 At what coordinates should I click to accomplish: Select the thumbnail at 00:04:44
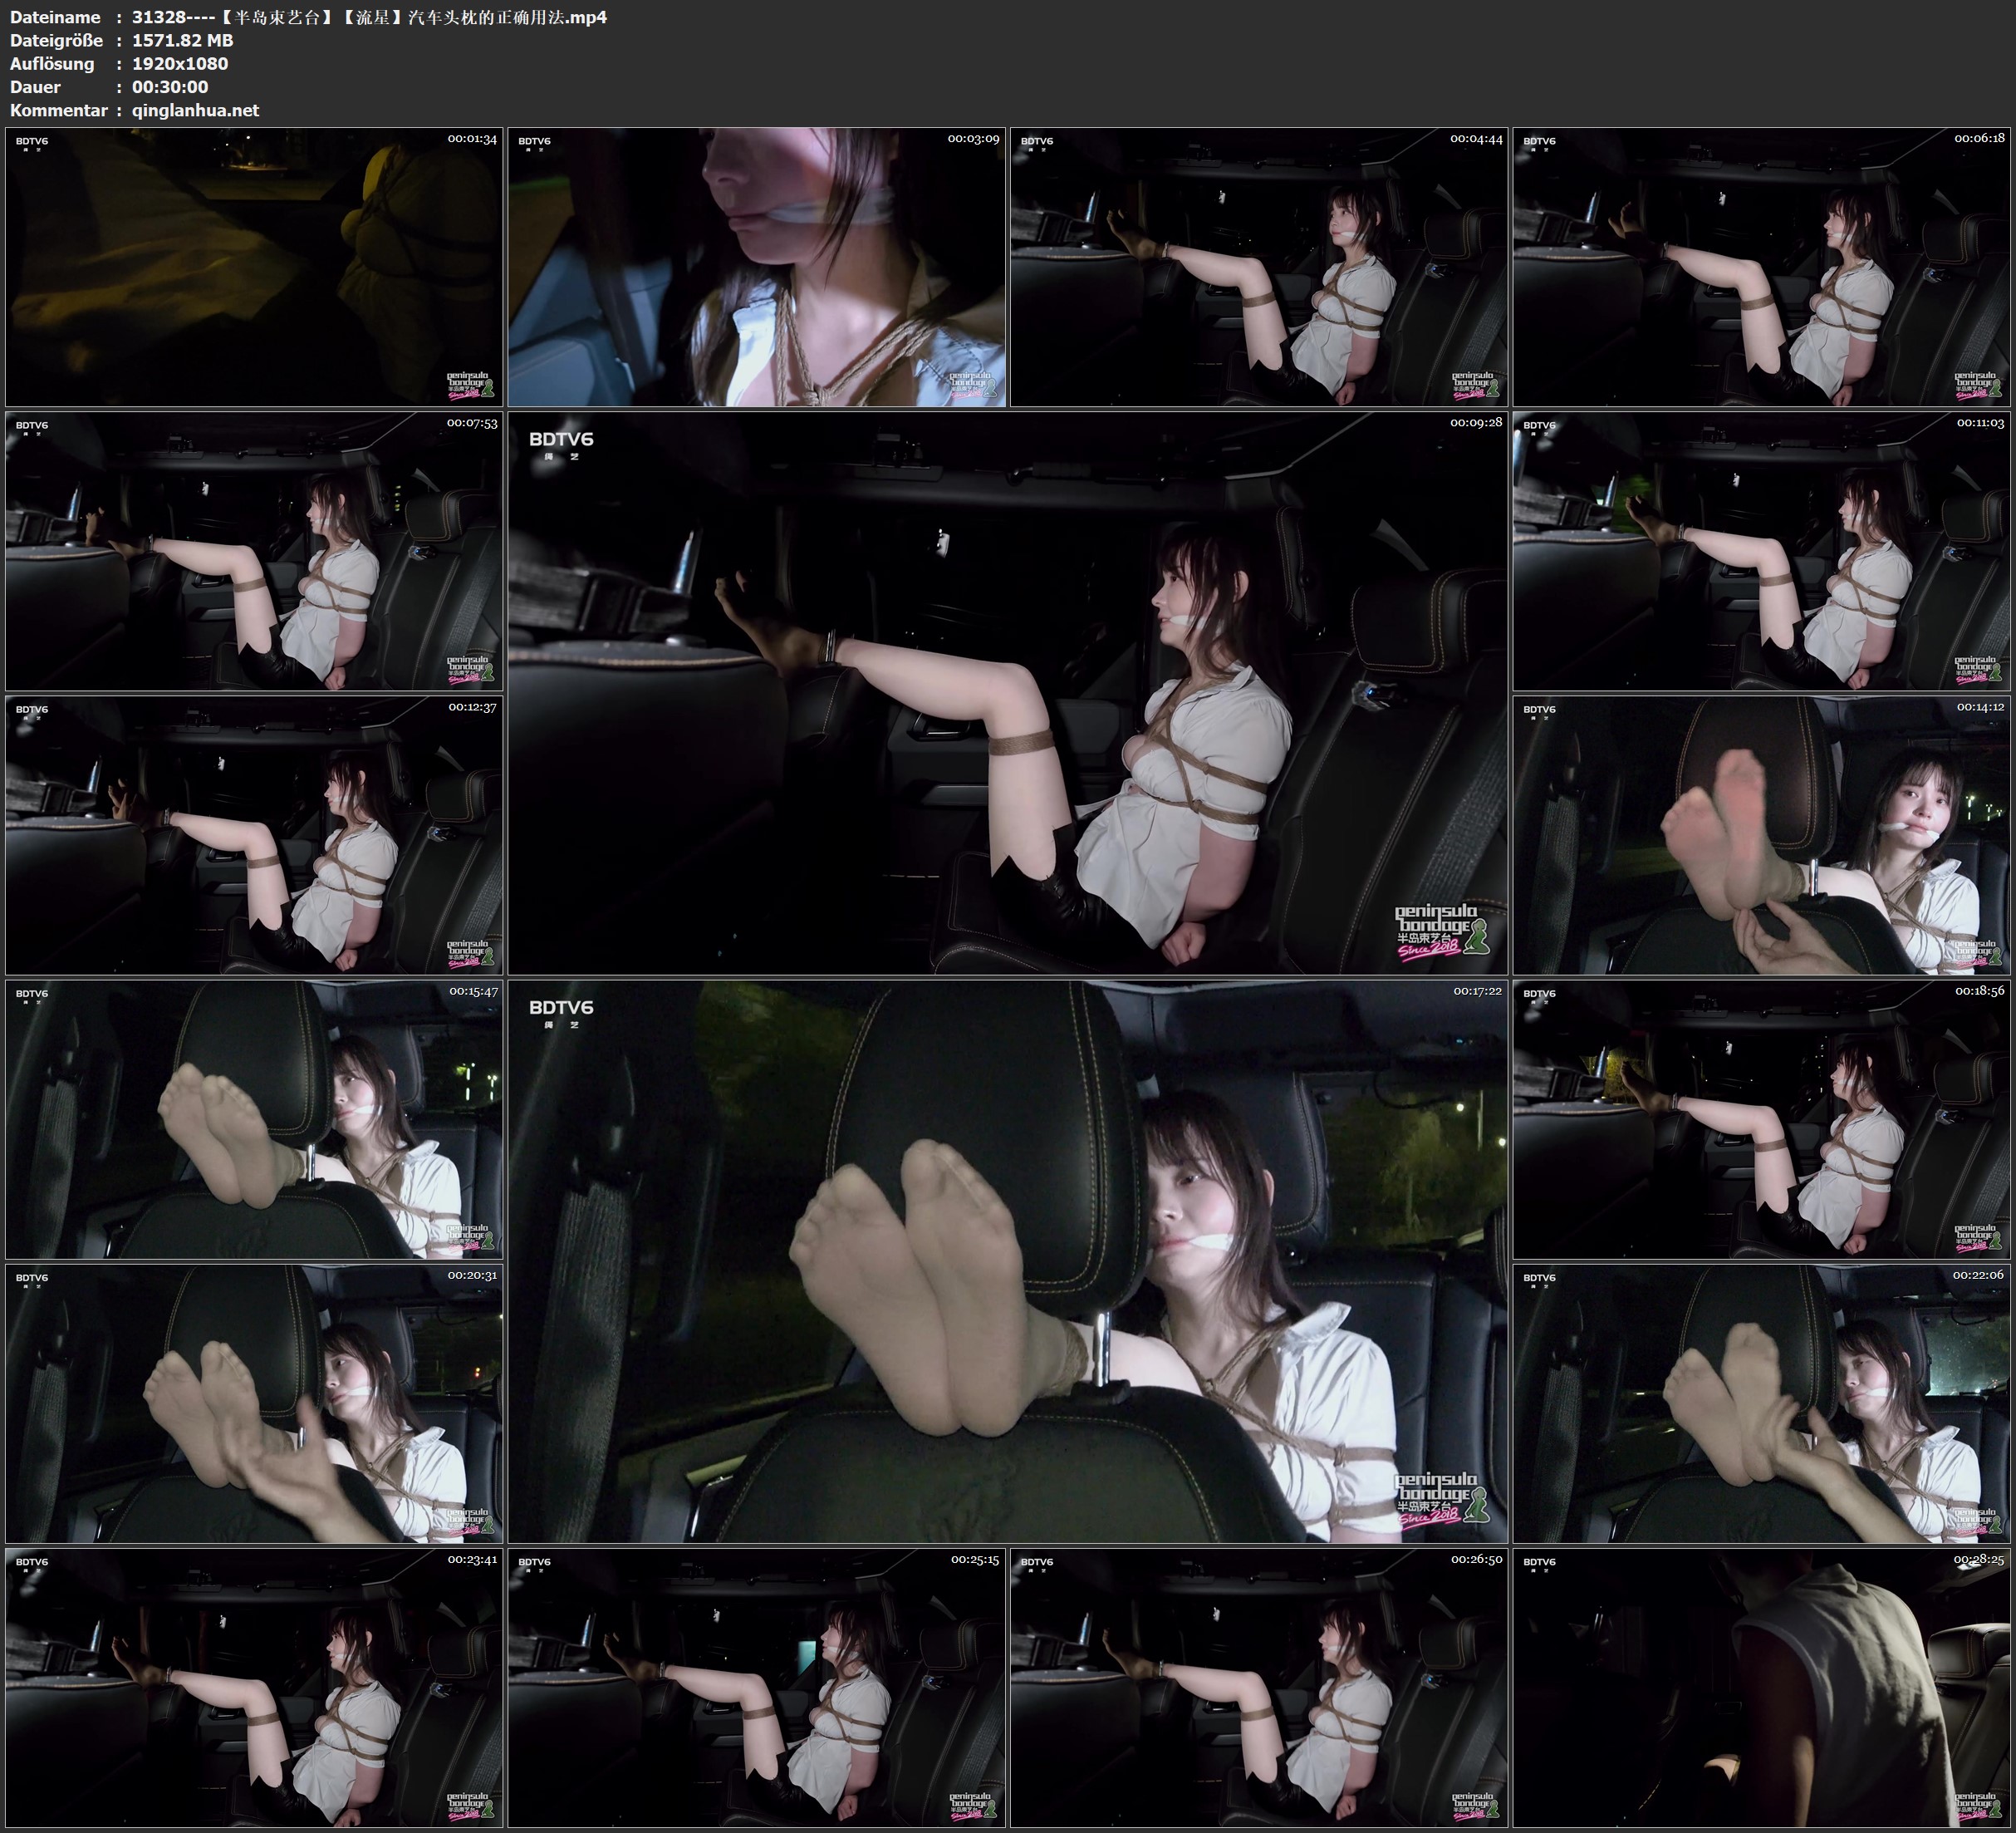pyautogui.click(x=1258, y=268)
